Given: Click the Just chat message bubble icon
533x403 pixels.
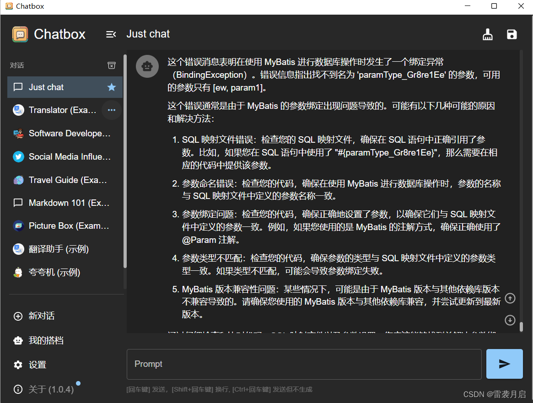Looking at the screenshot, I should click(18, 87).
